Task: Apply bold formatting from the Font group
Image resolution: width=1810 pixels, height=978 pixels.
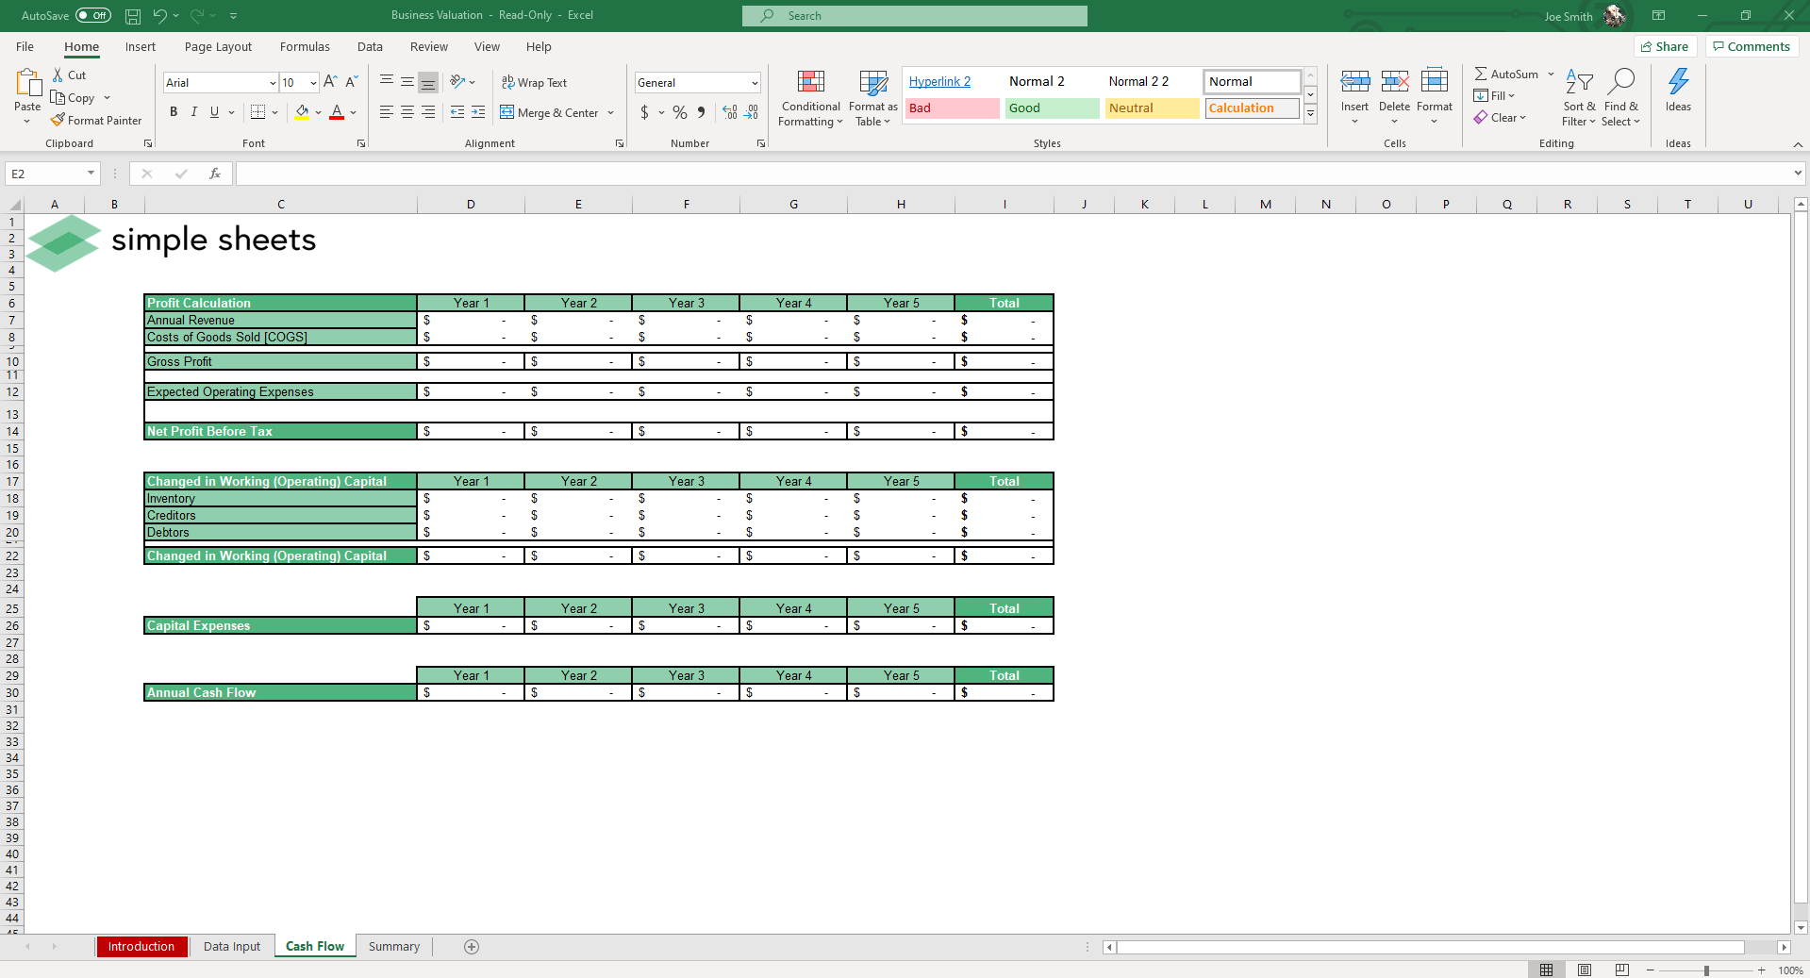Action: (x=174, y=112)
